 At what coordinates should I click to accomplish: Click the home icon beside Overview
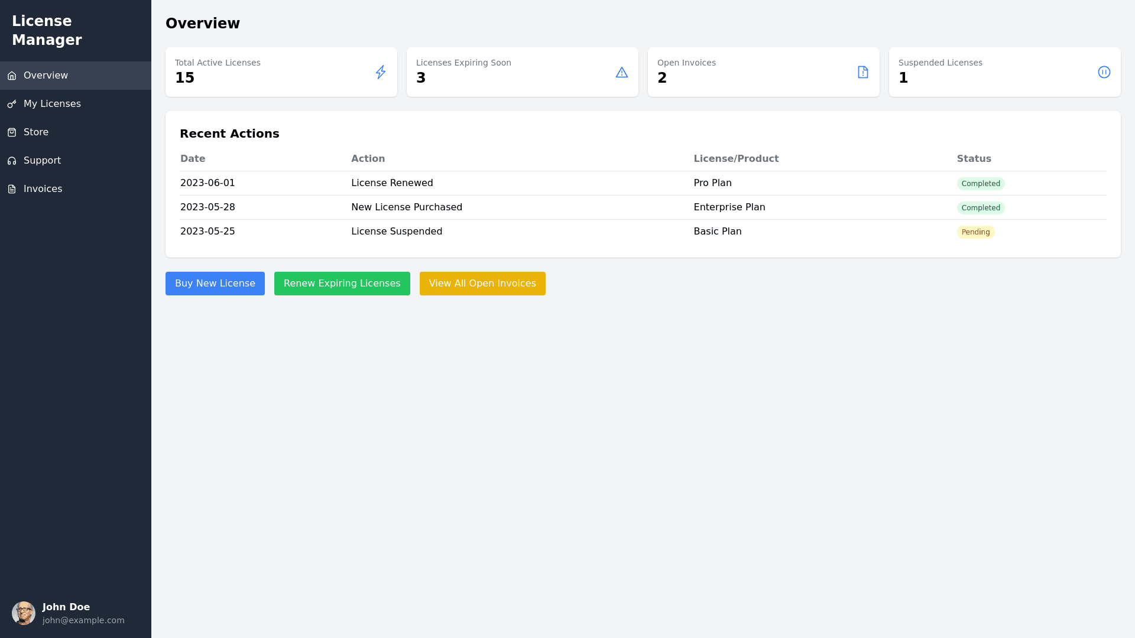pos(12,76)
